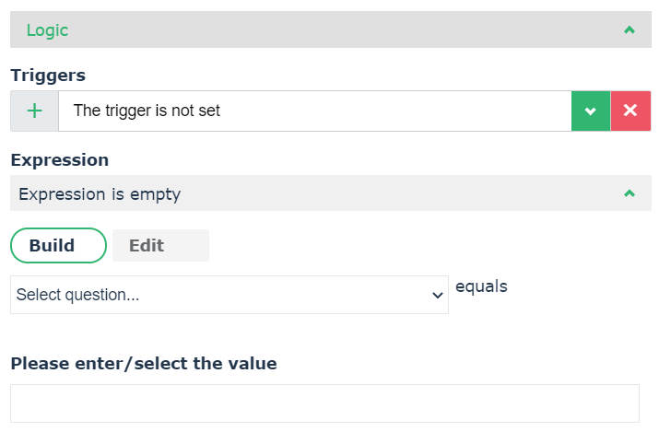Viewport: 659px width, 432px height.
Task: Click the 'equals' operator text
Action: coord(481,286)
